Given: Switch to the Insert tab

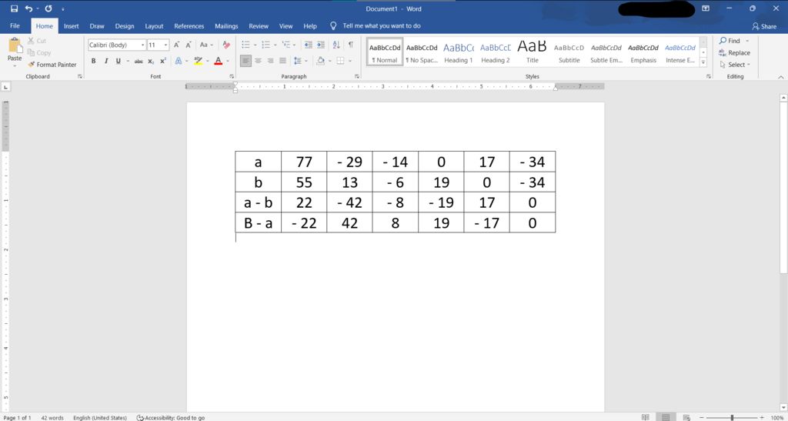Looking at the screenshot, I should [x=72, y=25].
